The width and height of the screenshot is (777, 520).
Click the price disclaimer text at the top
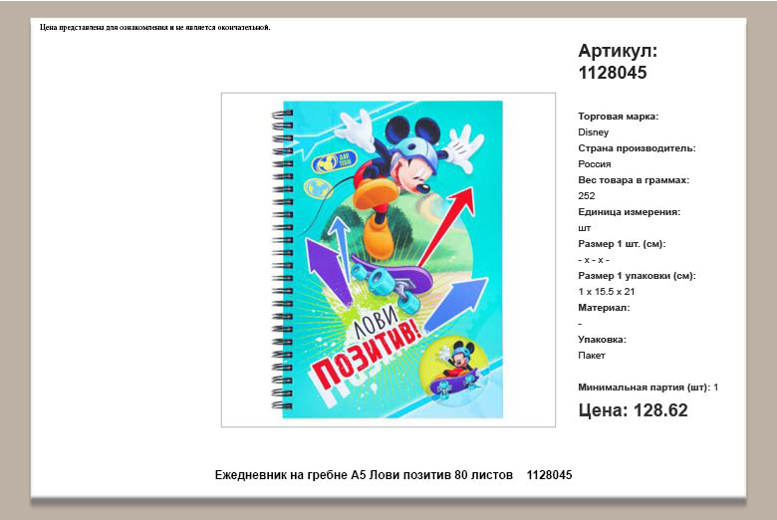click(155, 27)
